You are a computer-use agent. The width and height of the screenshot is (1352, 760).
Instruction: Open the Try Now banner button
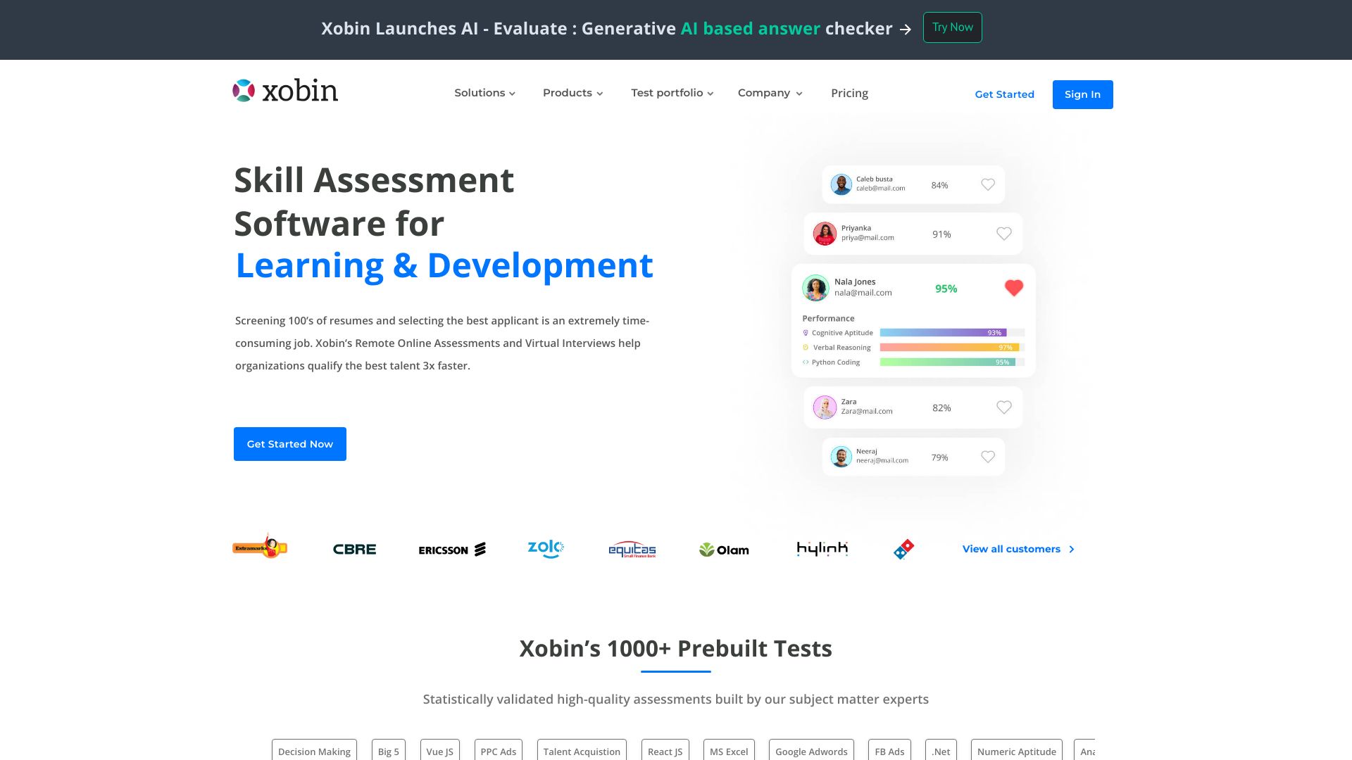953,27
